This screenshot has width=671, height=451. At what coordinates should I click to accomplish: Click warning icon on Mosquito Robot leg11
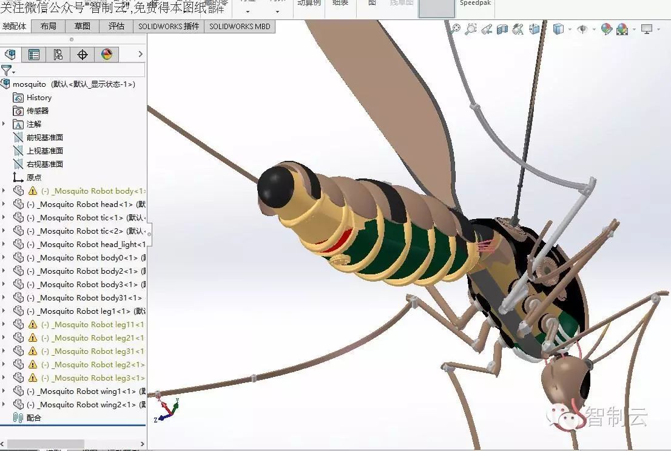(33, 324)
